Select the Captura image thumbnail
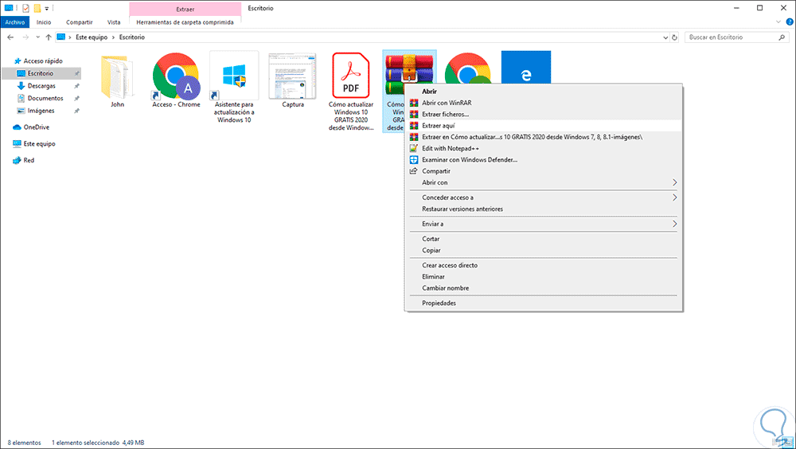 pos(292,76)
